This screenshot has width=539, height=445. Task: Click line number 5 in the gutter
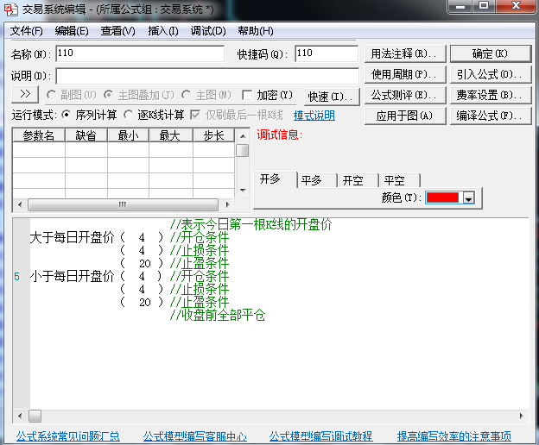(17, 277)
